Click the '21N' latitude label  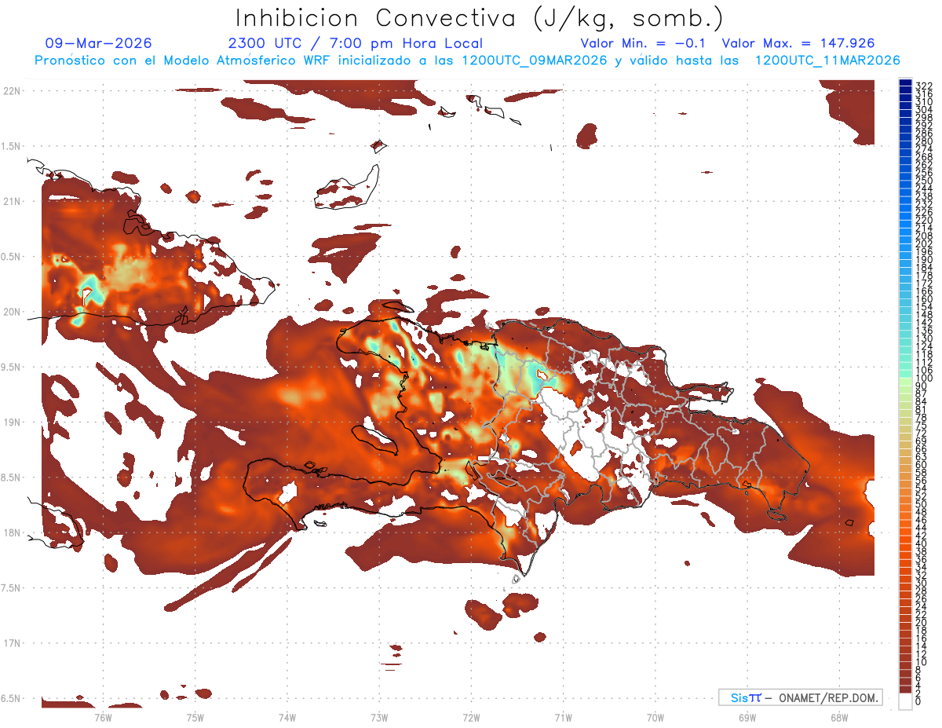(x=11, y=201)
